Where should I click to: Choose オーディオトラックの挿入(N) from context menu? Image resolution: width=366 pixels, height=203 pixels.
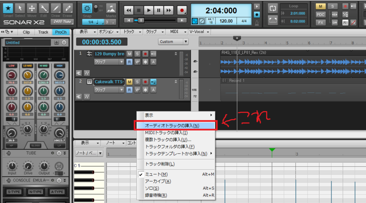tap(176, 126)
